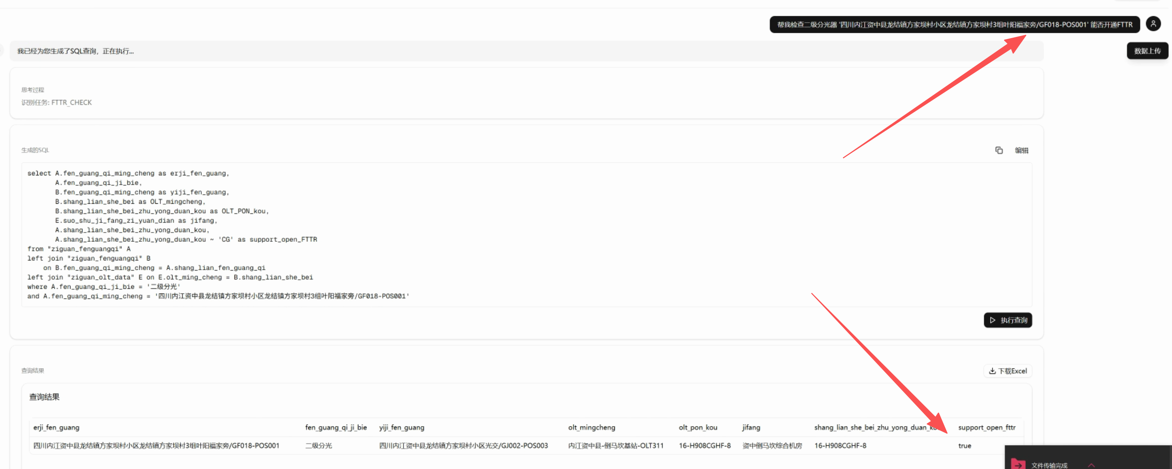Download results using 下载Excel icon button
This screenshot has width=1172, height=469.
1007,371
